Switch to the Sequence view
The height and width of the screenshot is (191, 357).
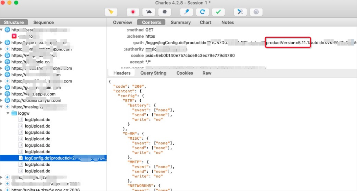click(43, 22)
